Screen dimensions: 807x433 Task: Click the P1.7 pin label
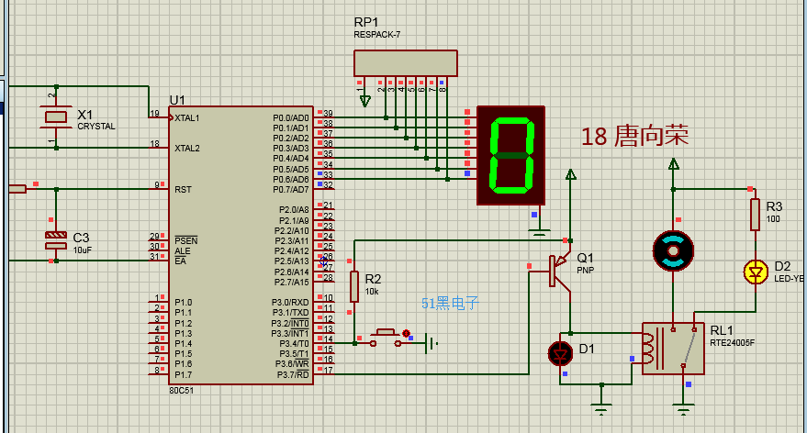tap(184, 375)
